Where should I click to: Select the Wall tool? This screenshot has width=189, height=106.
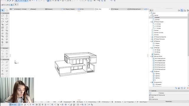[3, 16]
